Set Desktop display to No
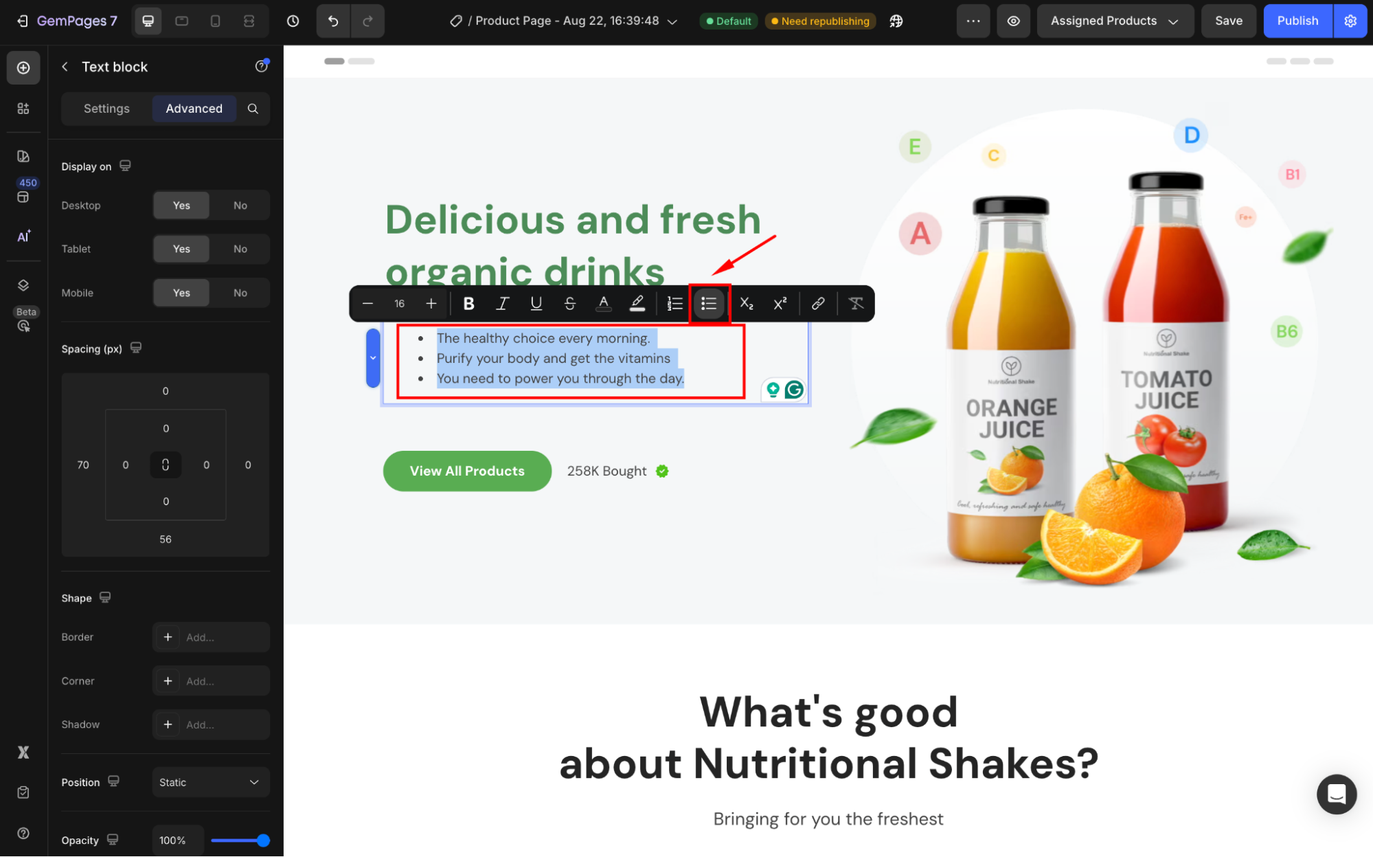 (240, 205)
